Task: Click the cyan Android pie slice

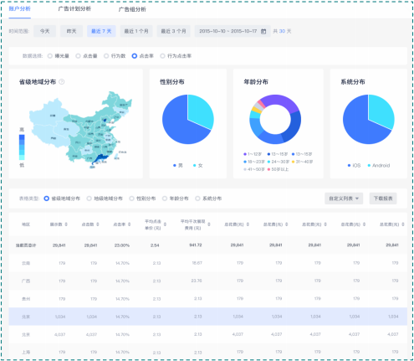Action: click(380, 111)
